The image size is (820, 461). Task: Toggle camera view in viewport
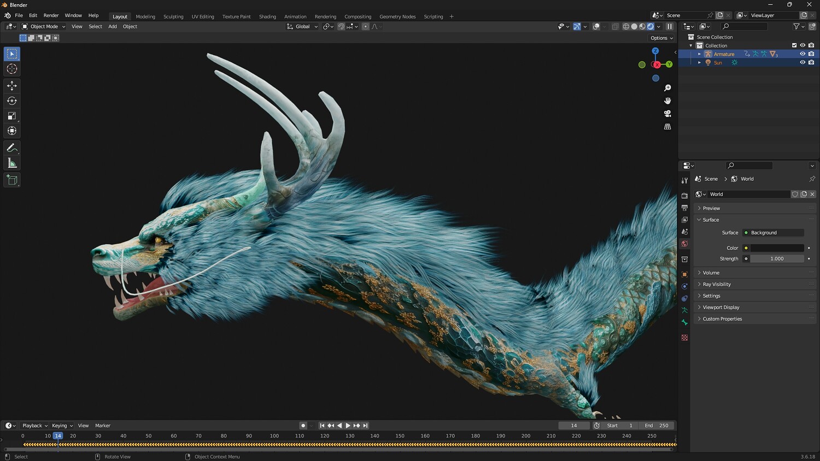pyautogui.click(x=667, y=114)
